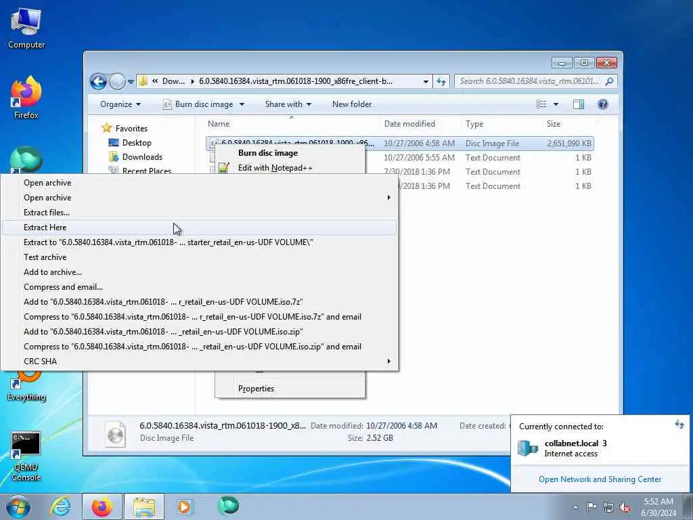Open Properties from the context menu

pyautogui.click(x=290, y=389)
